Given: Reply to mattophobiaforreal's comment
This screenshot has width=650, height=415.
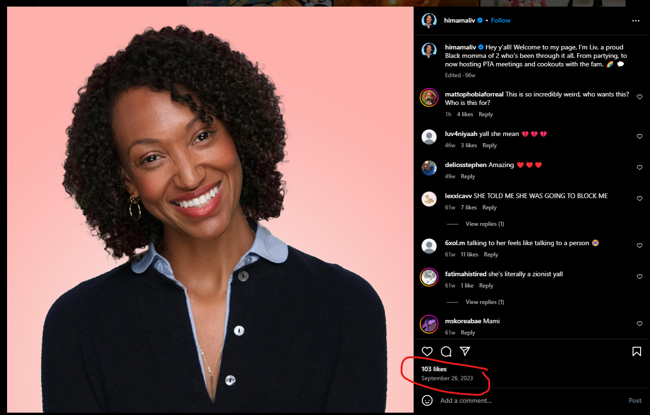Looking at the screenshot, I should (x=486, y=114).
